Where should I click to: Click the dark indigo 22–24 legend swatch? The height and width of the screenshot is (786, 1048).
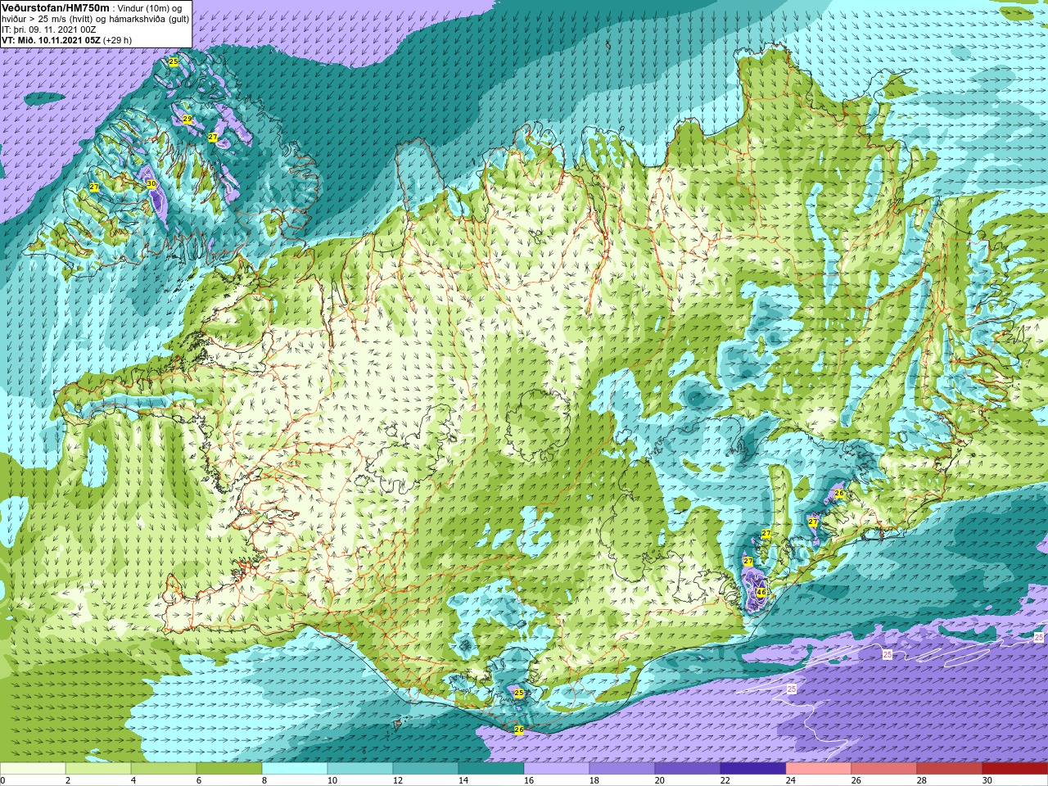[753, 769]
